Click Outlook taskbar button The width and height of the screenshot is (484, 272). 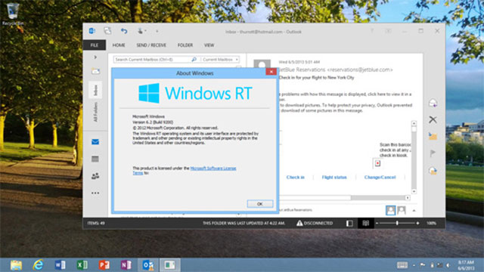point(148,265)
